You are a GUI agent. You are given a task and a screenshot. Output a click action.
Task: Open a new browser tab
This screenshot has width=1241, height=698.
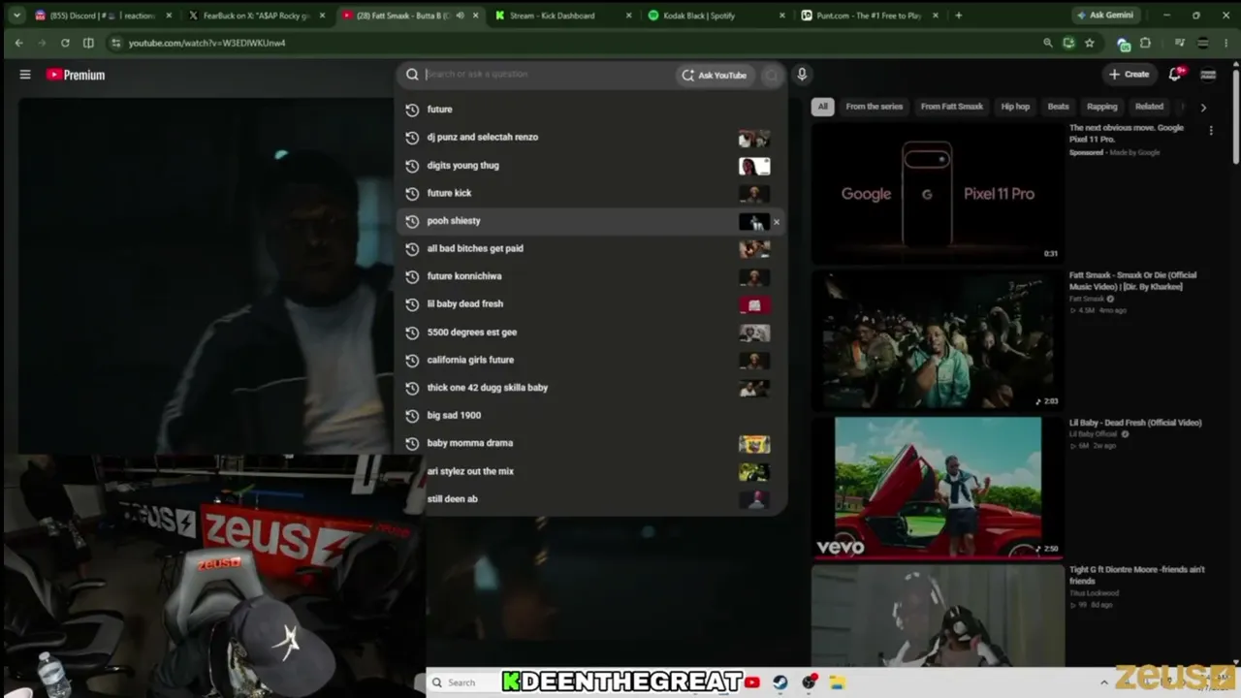[x=958, y=16]
